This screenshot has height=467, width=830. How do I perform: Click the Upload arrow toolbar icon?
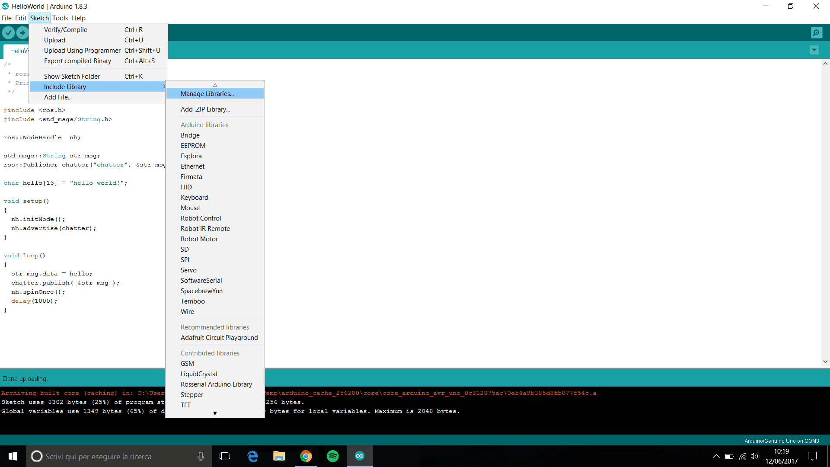tap(22, 32)
